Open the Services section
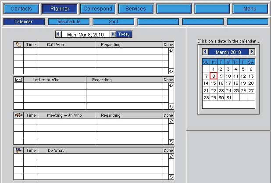 [135, 9]
